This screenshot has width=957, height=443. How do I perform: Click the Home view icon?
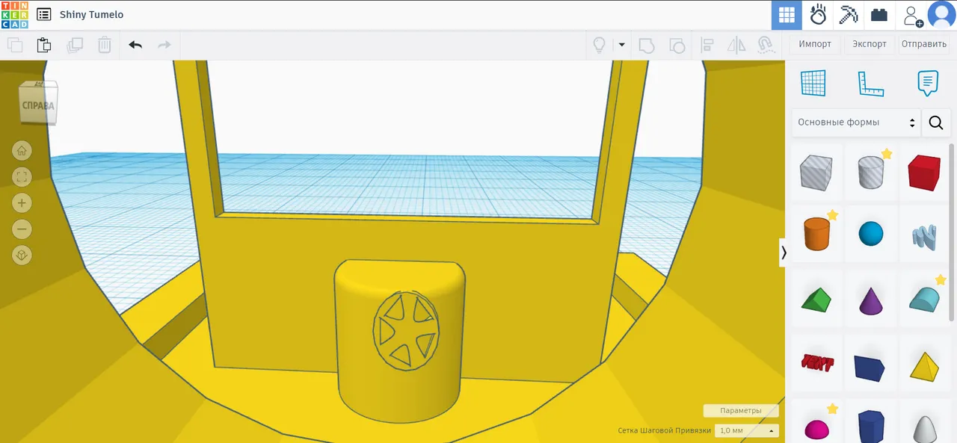(22, 150)
